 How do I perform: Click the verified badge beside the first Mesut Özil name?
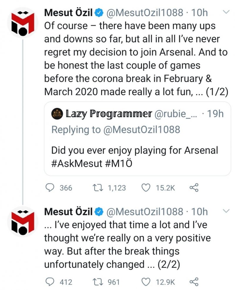click(x=100, y=13)
